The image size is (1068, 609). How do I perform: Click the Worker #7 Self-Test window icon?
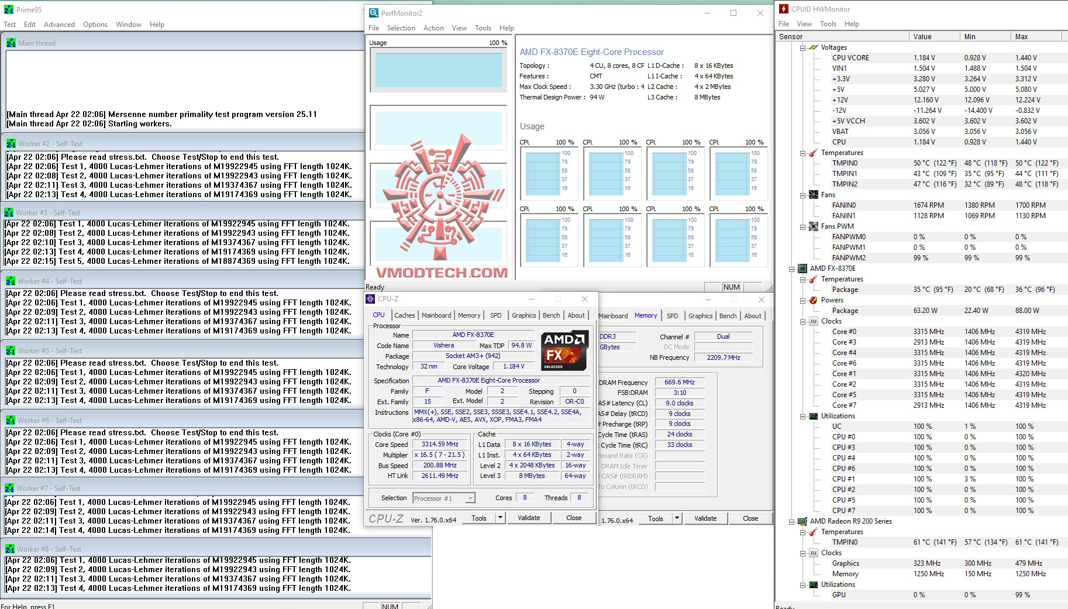pos(9,488)
